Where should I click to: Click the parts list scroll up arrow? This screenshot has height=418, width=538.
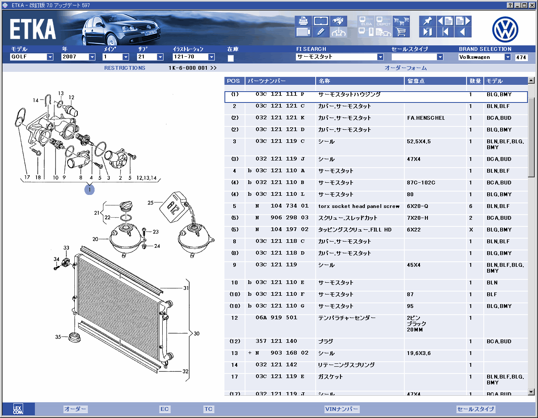(531, 80)
